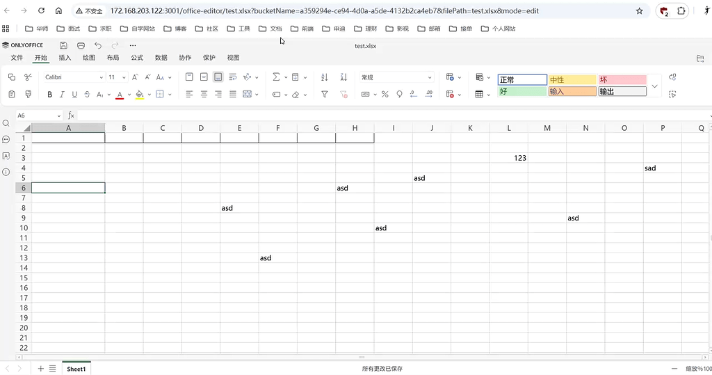Toggle Underline formatting
Screen dimensions: 712x375
(x=74, y=94)
